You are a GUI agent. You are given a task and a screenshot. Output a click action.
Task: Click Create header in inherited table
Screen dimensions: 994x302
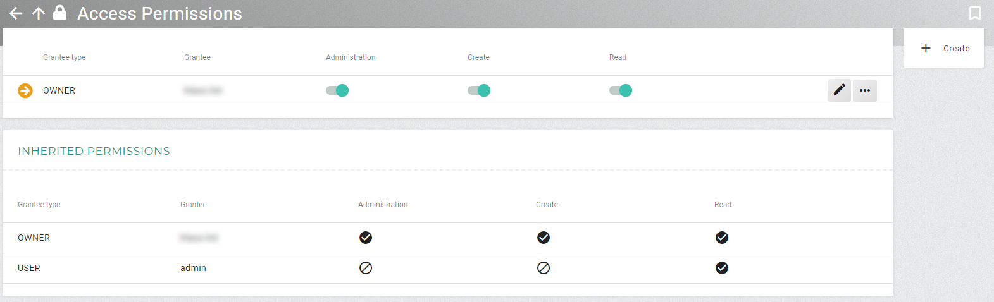547,205
